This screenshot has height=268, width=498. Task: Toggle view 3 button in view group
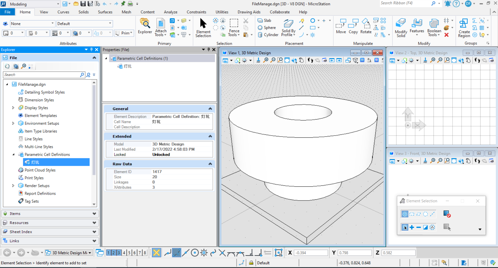click(119, 253)
